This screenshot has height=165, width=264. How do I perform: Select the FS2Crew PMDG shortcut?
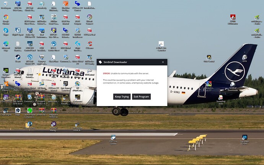click(x=18, y=86)
